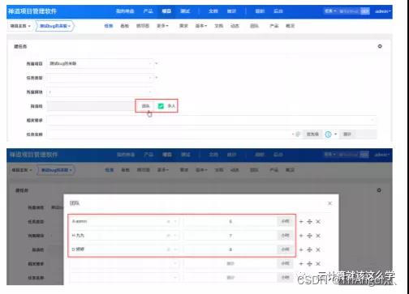This screenshot has width=409, height=294.
Task: Open member dropdown of H:九九 row in dialog
Action: pyautogui.click(x=124, y=236)
